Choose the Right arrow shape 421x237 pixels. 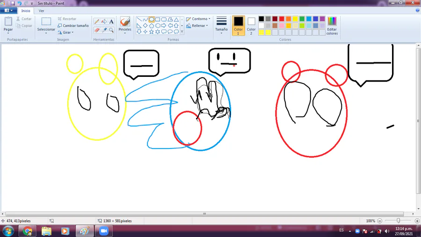coord(164,26)
